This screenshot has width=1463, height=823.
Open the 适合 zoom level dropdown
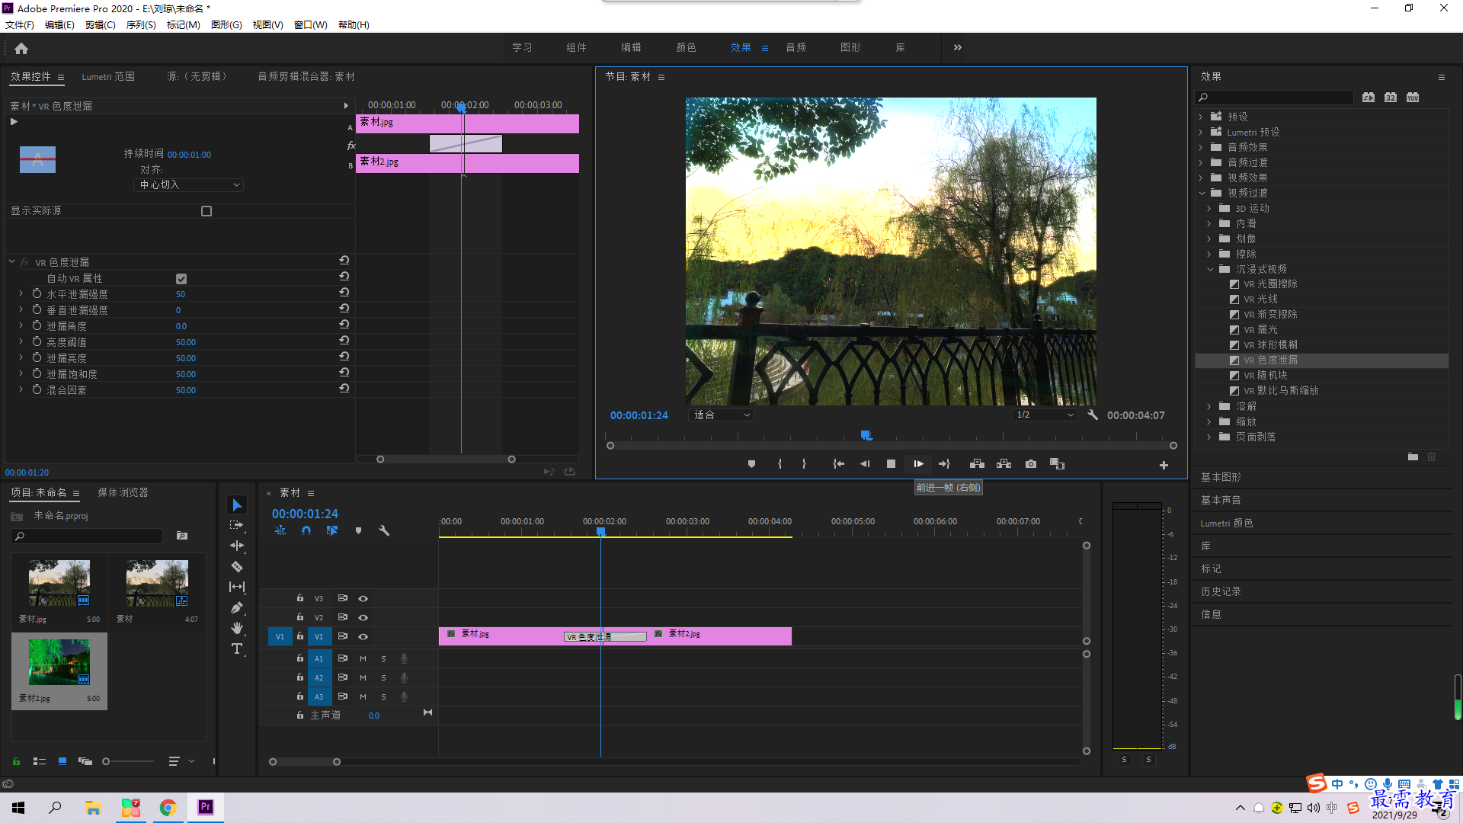pos(721,415)
